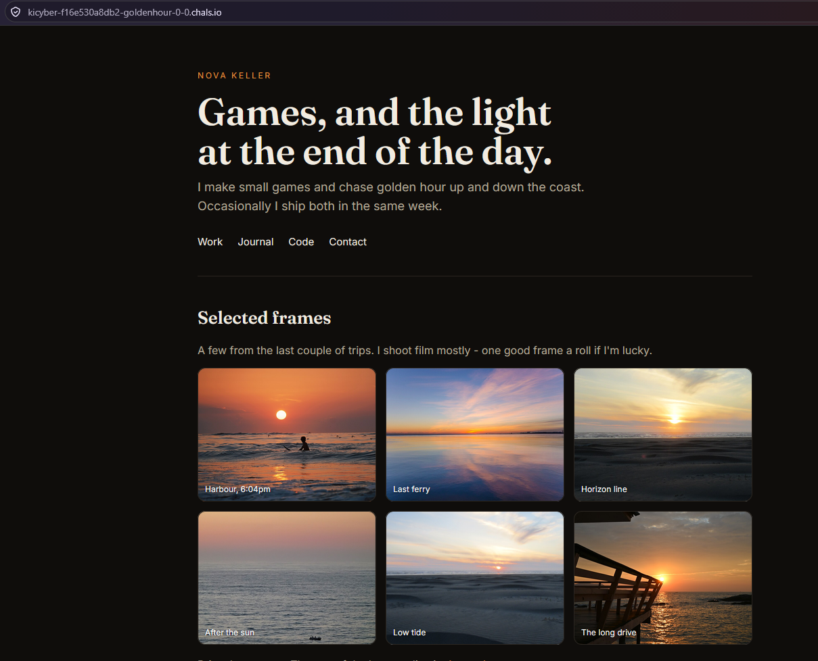Click the 'Selected frames' heading

(x=264, y=318)
